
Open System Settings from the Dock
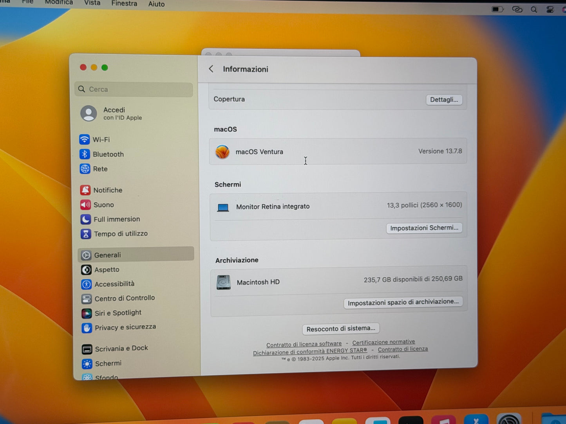509,419
